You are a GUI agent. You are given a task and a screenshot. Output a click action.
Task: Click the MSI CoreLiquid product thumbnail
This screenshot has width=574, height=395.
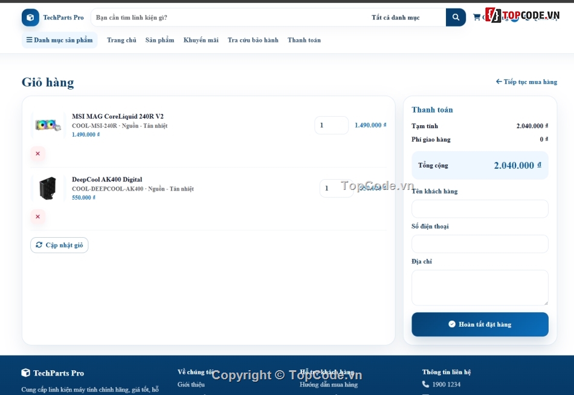pyautogui.click(x=48, y=125)
